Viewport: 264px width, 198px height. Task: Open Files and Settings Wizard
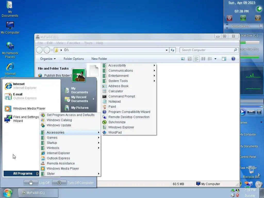pos(22,119)
